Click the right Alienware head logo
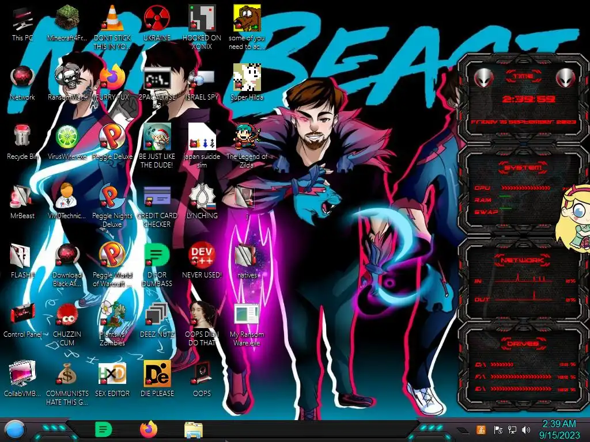Image resolution: width=590 pixels, height=442 pixels. [x=566, y=78]
